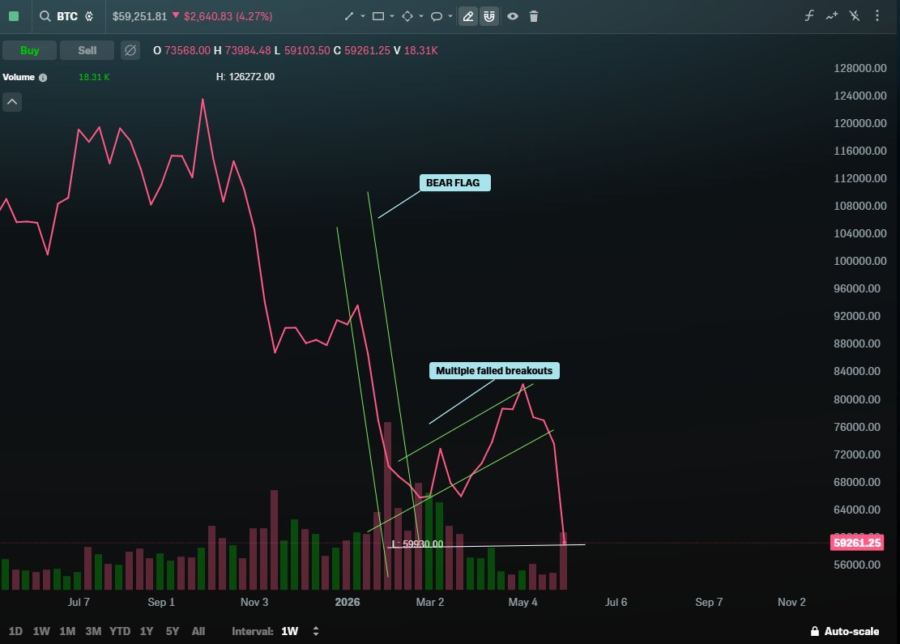Select the rectangle shape tool
The image size is (900, 644).
click(x=378, y=16)
